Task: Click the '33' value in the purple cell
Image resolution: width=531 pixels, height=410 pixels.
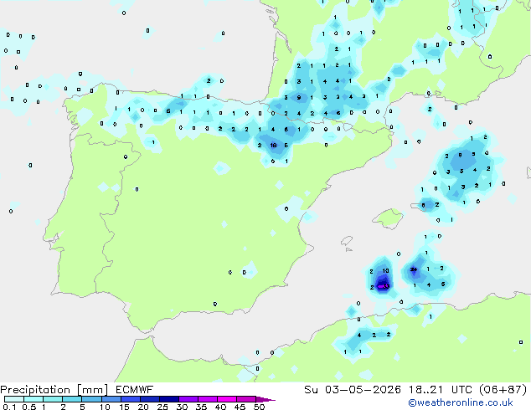Action: tap(386, 286)
